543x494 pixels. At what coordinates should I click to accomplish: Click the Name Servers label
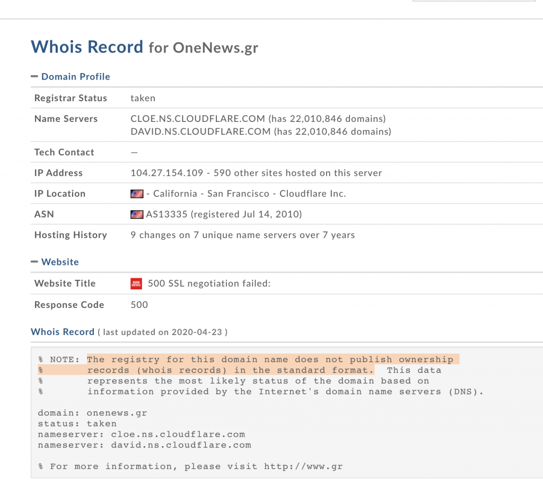coord(66,119)
